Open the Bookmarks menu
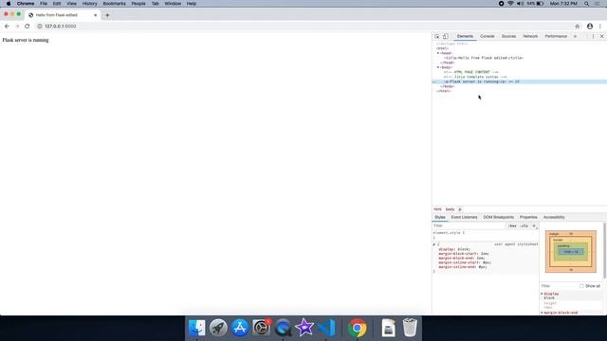Image resolution: width=607 pixels, height=341 pixels. 114,4
